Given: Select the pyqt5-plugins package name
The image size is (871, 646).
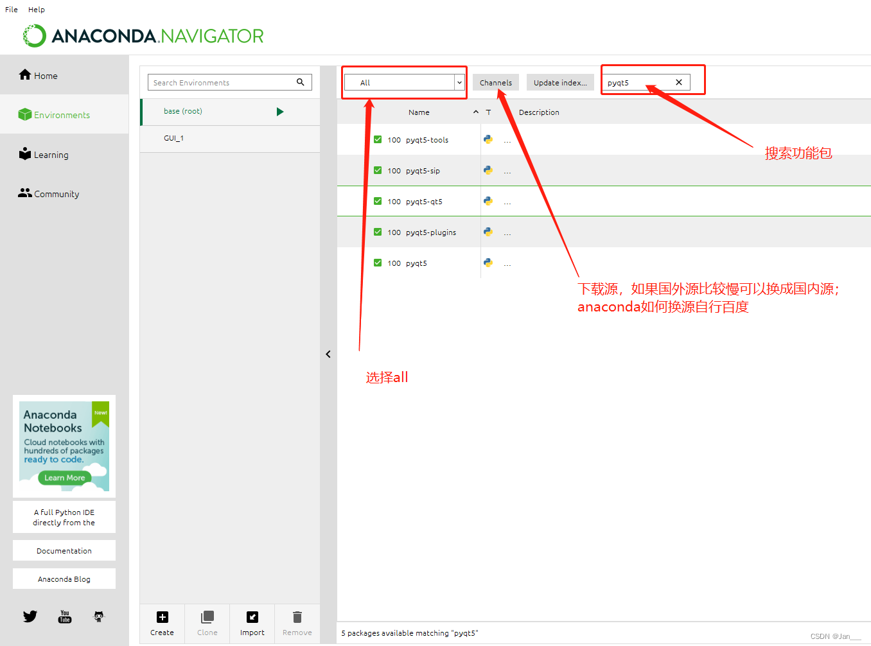Looking at the screenshot, I should pos(431,232).
